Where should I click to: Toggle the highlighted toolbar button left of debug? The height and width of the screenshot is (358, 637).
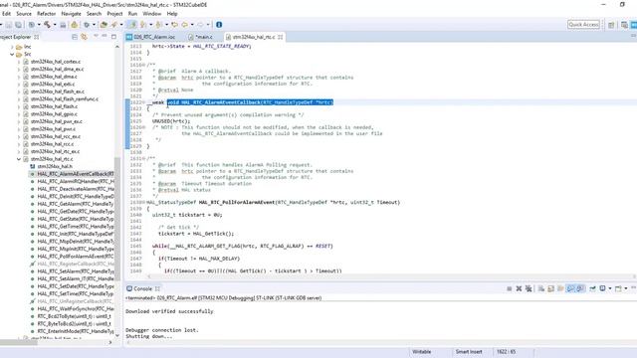point(131,25)
